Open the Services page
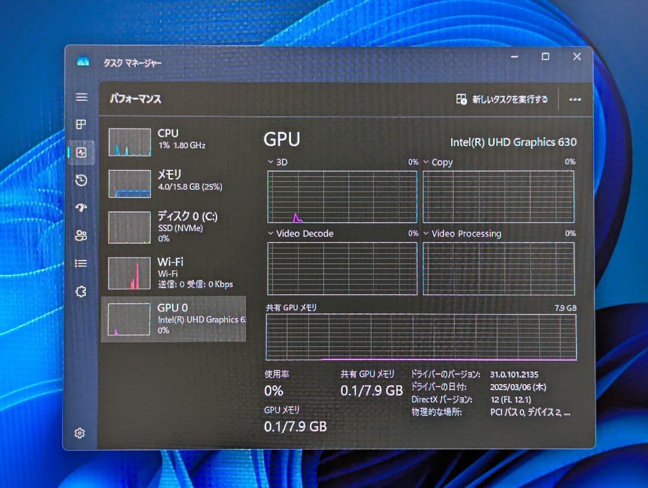 pyautogui.click(x=81, y=292)
